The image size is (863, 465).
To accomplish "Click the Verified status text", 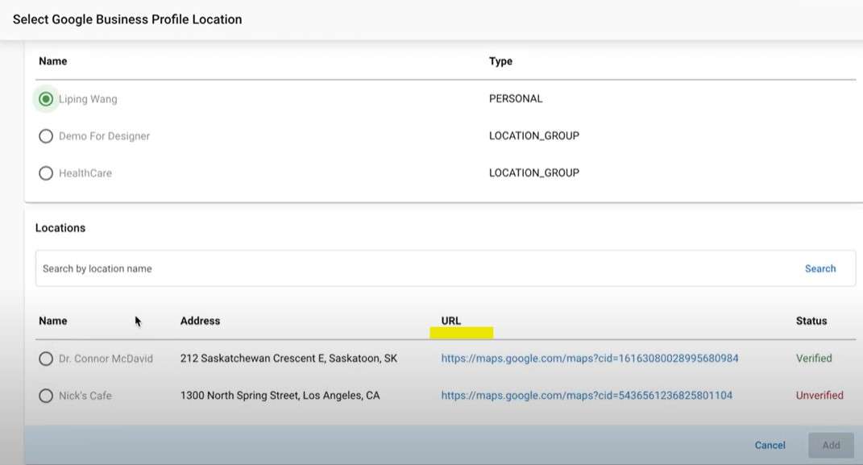I will [x=814, y=359].
